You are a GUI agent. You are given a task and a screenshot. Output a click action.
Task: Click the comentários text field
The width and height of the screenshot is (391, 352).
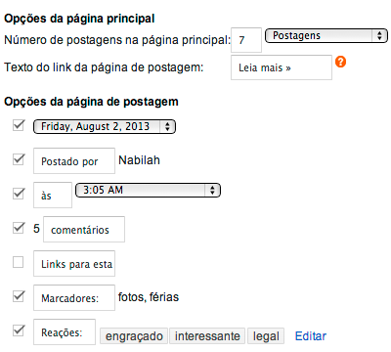pos(84,229)
